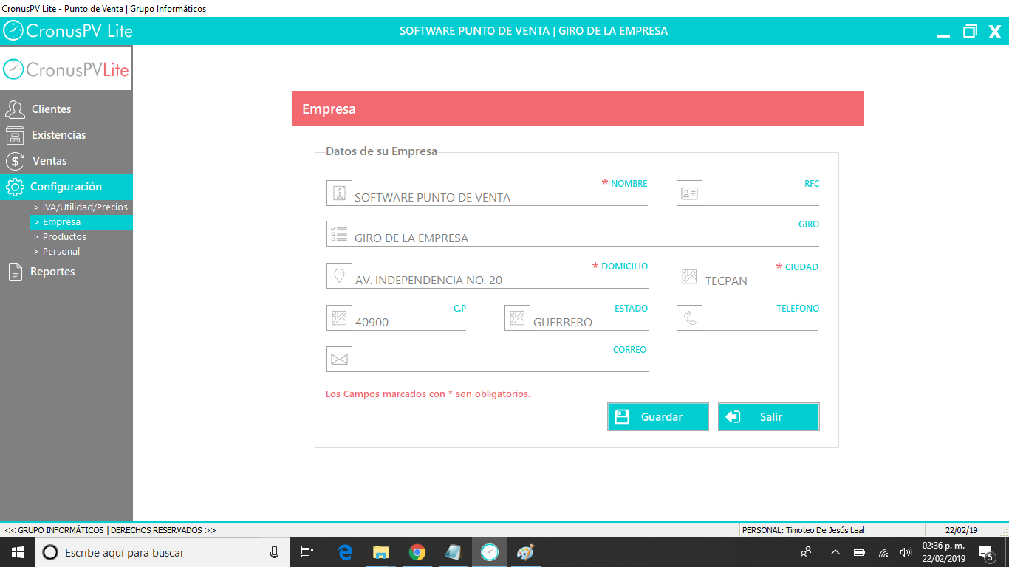Open Google Chrome from the taskbar
The image size is (1009, 567).
[x=417, y=552]
